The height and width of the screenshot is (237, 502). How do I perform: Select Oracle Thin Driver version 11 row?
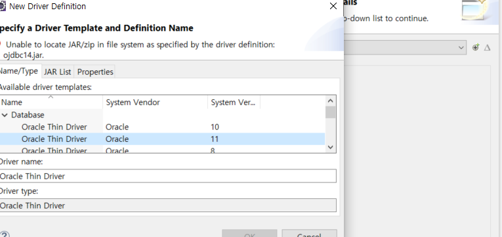pos(162,139)
